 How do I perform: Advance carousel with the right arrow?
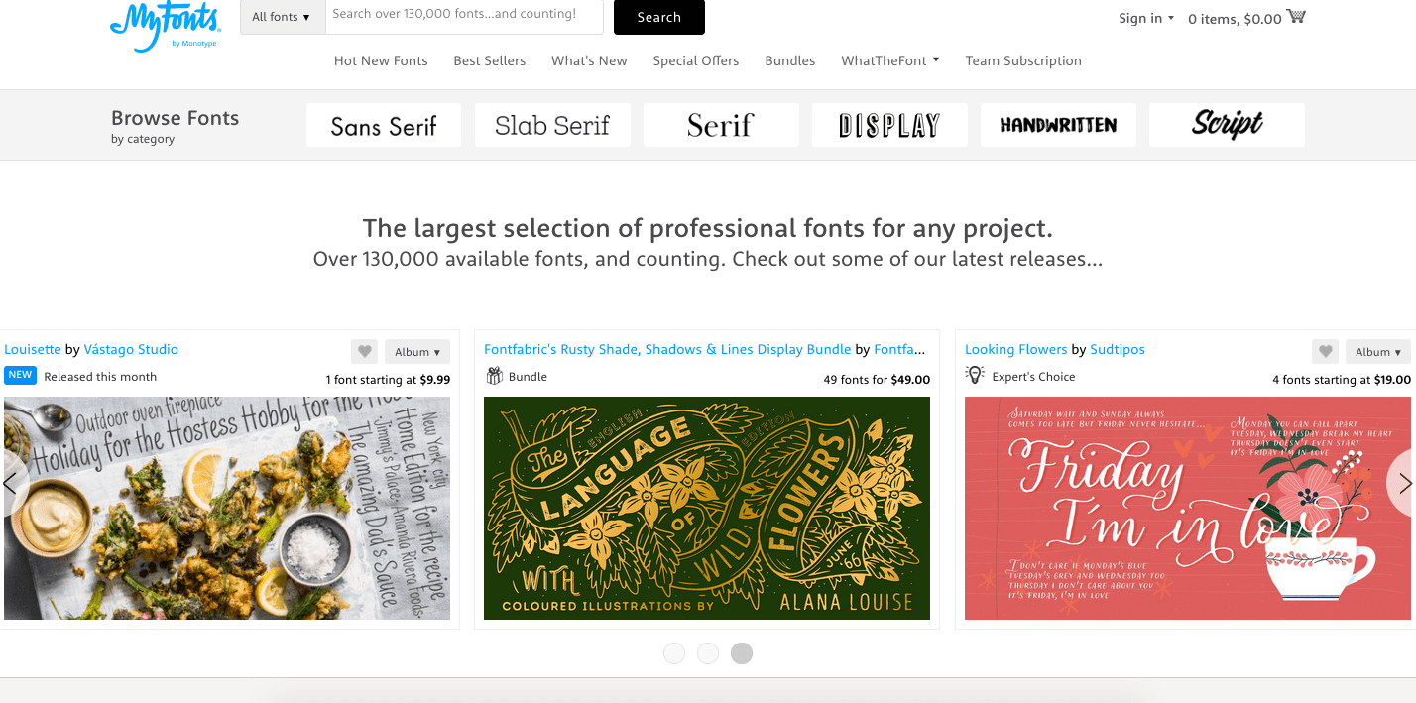[x=1404, y=484]
